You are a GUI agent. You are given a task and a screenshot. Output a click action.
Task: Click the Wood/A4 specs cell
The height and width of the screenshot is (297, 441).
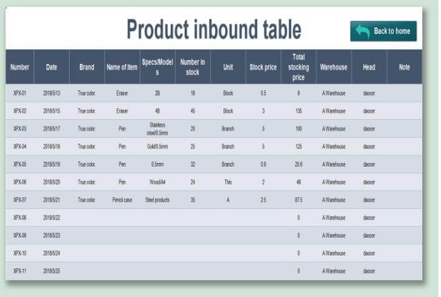click(157, 182)
